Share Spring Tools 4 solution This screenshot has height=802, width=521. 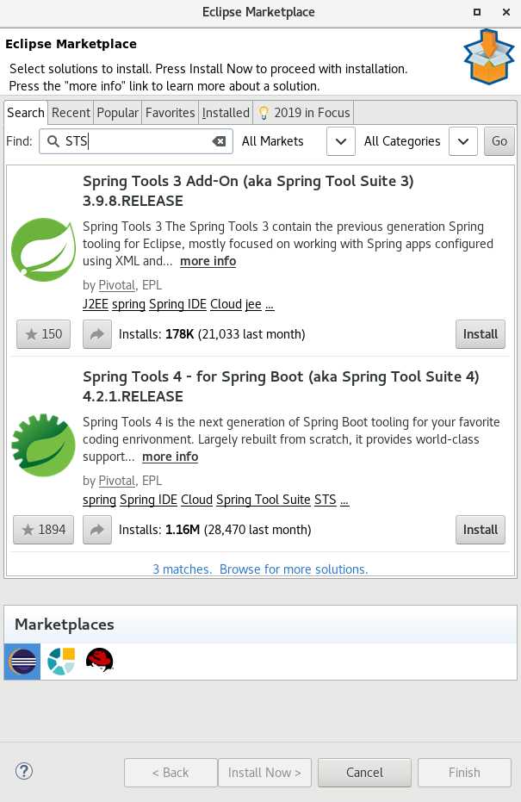point(97,530)
